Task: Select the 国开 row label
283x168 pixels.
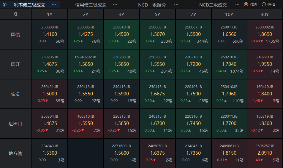Action: [x=15, y=64]
